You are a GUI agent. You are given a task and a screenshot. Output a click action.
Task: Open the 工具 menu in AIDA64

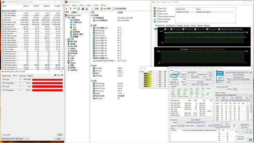(96, 5)
